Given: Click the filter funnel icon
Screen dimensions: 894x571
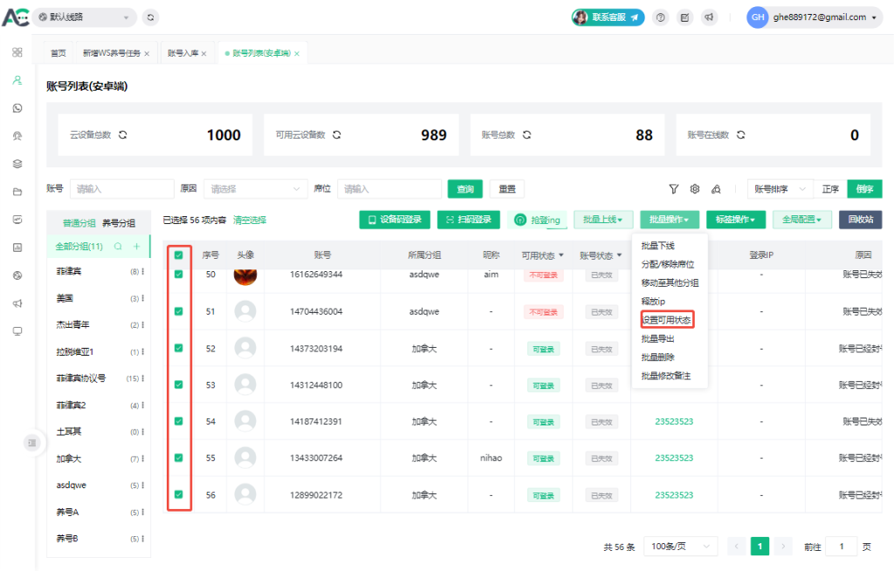Looking at the screenshot, I should (674, 189).
